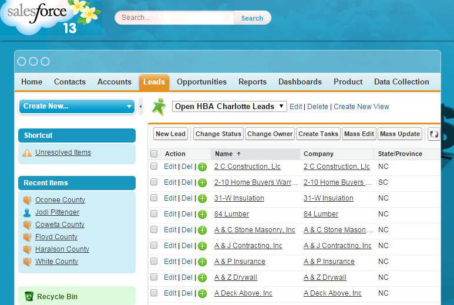Open the Dashboards tab
Viewport: 454px width, 305px height.
[x=300, y=82]
